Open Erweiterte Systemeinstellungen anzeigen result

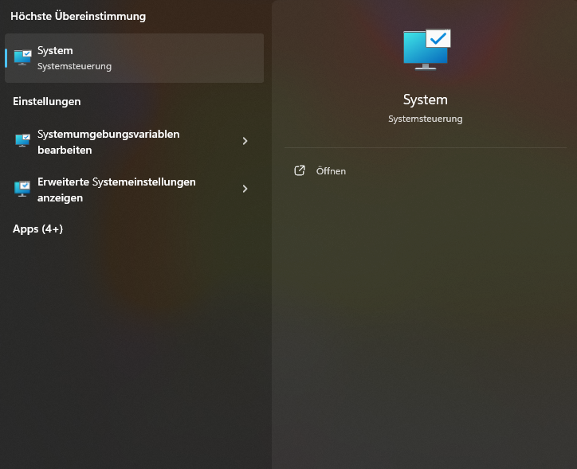click(135, 190)
